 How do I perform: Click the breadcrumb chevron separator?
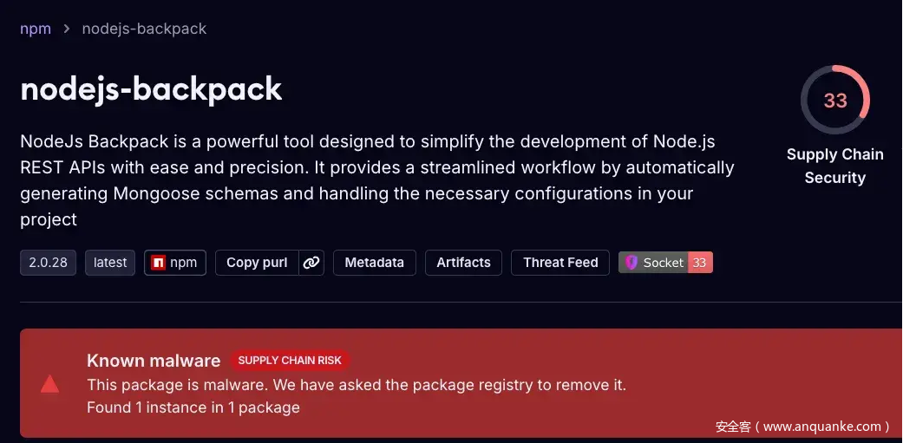click(67, 29)
